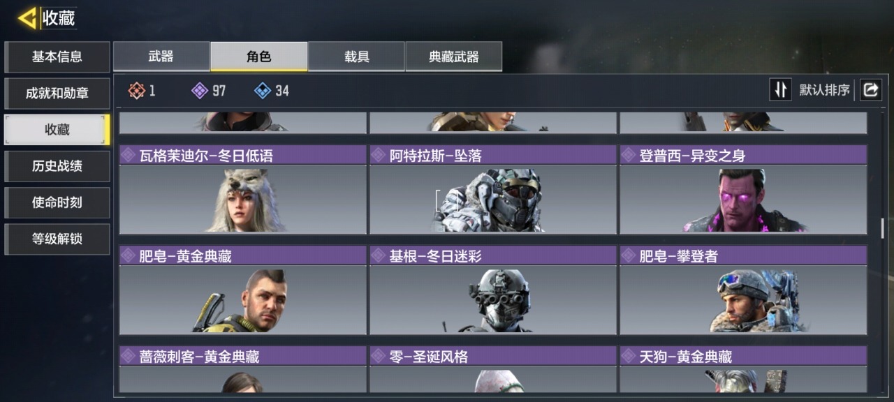This screenshot has width=894, height=402.
Task: Open the 典藏武器 tab
Action: pos(453,57)
